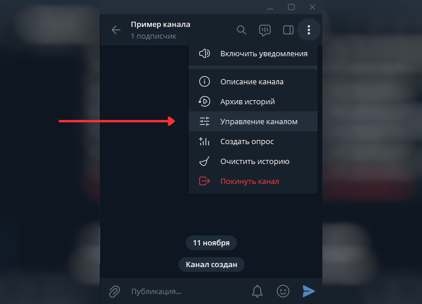Click the attach file paperclip icon
Viewport: 422px width, 304px height.
(114, 291)
